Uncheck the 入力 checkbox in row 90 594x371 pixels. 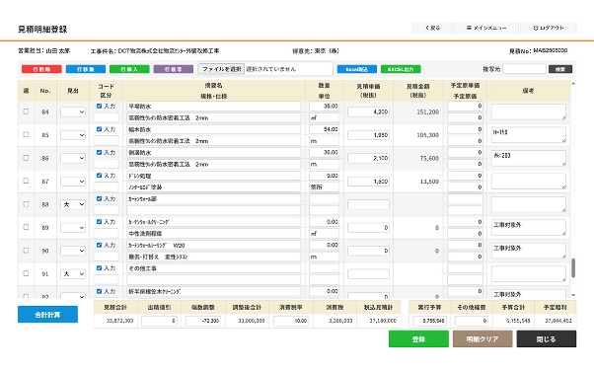pos(100,245)
